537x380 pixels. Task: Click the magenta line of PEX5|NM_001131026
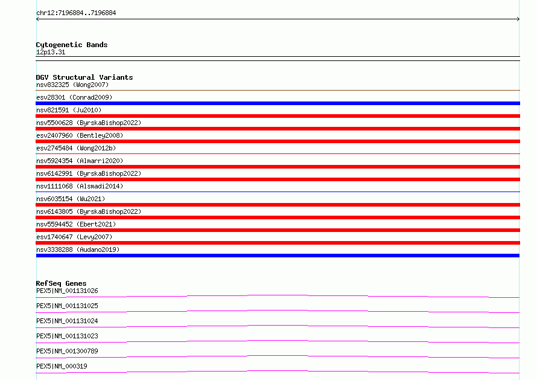tap(278, 296)
